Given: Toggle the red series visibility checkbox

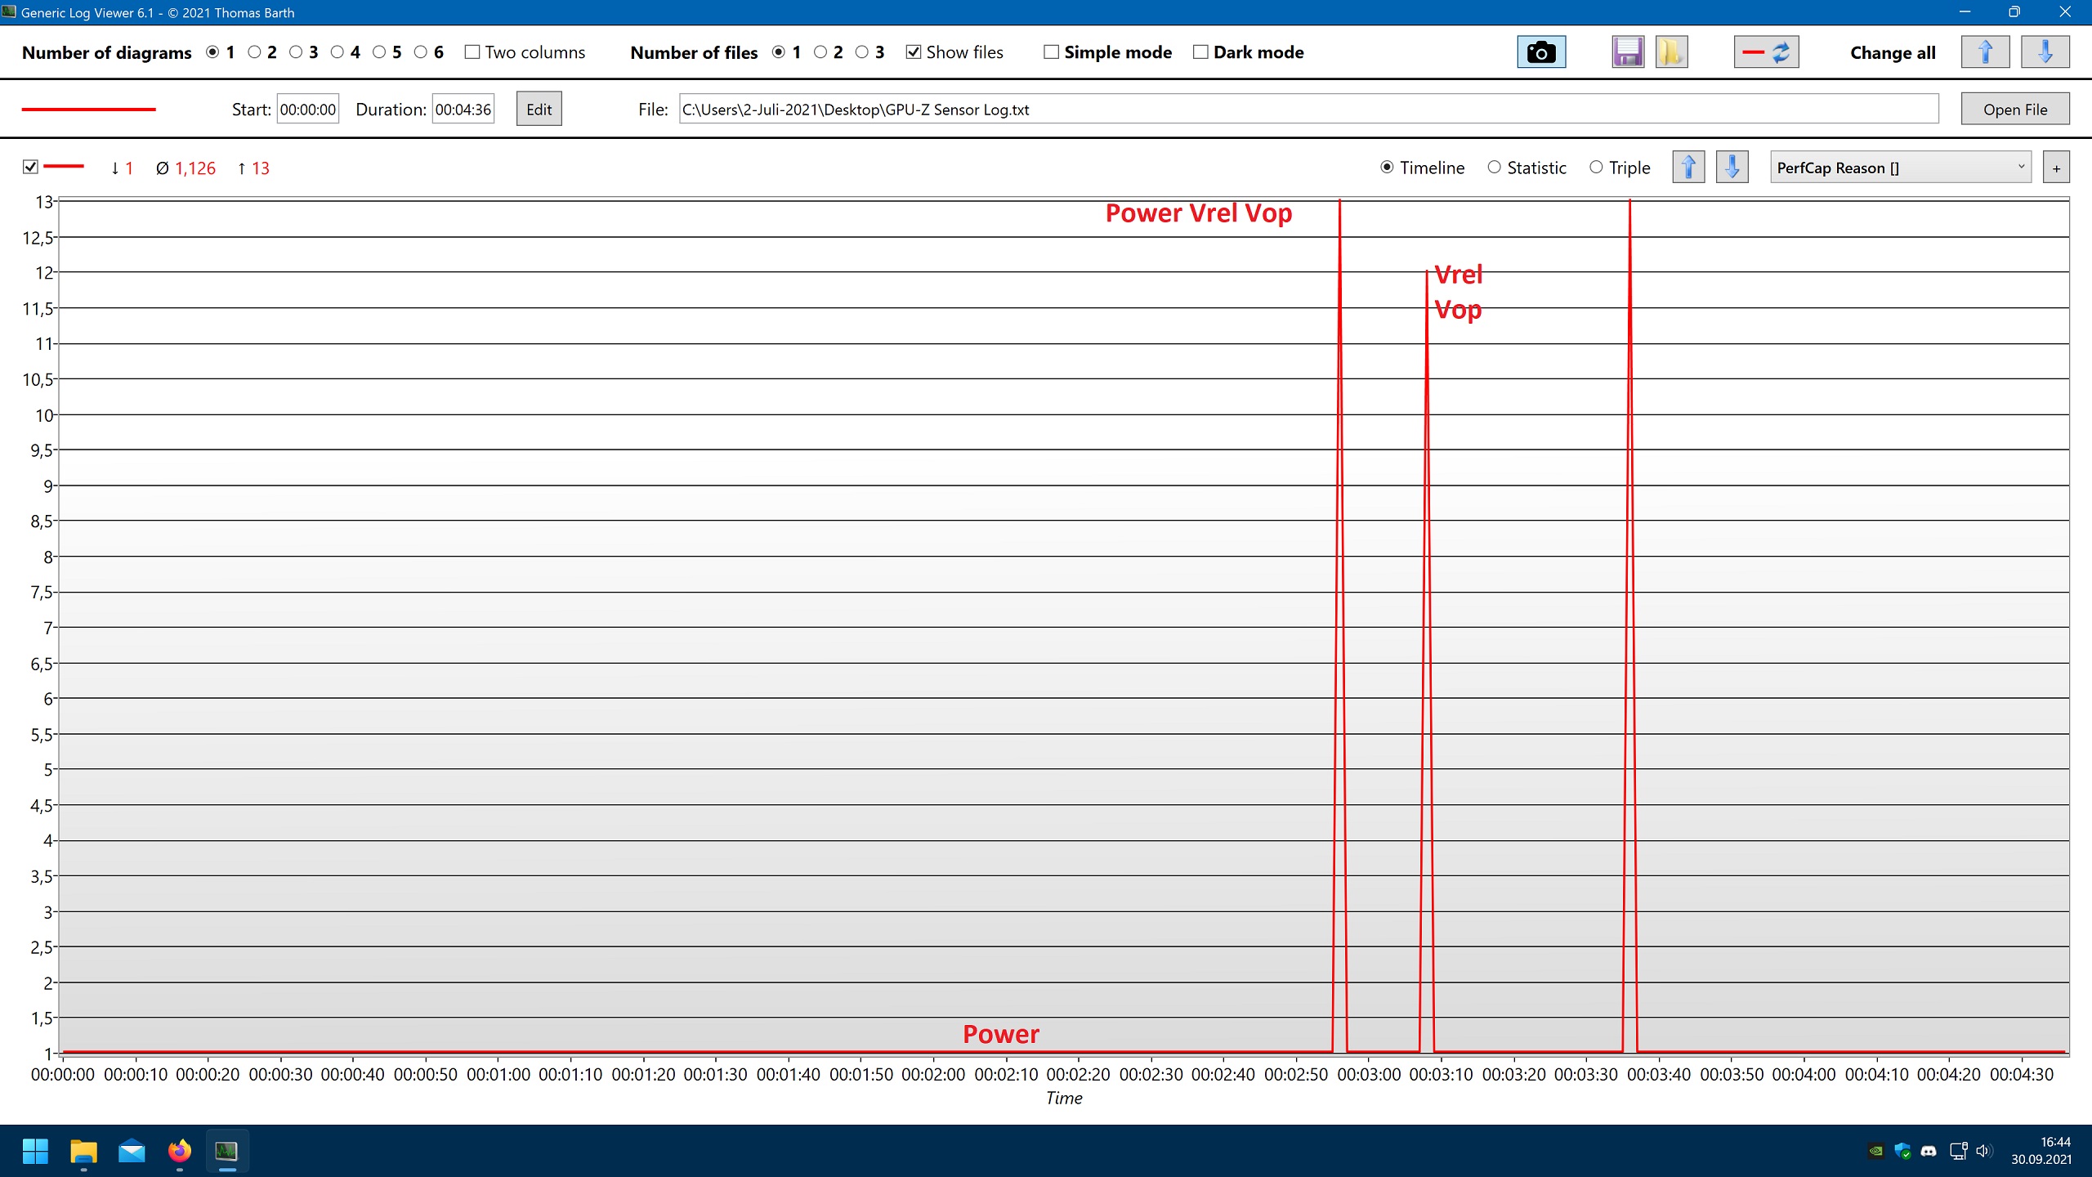Looking at the screenshot, I should [30, 167].
